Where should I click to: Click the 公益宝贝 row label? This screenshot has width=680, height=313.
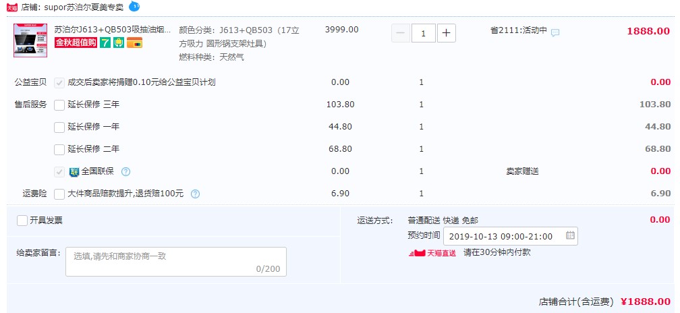30,82
